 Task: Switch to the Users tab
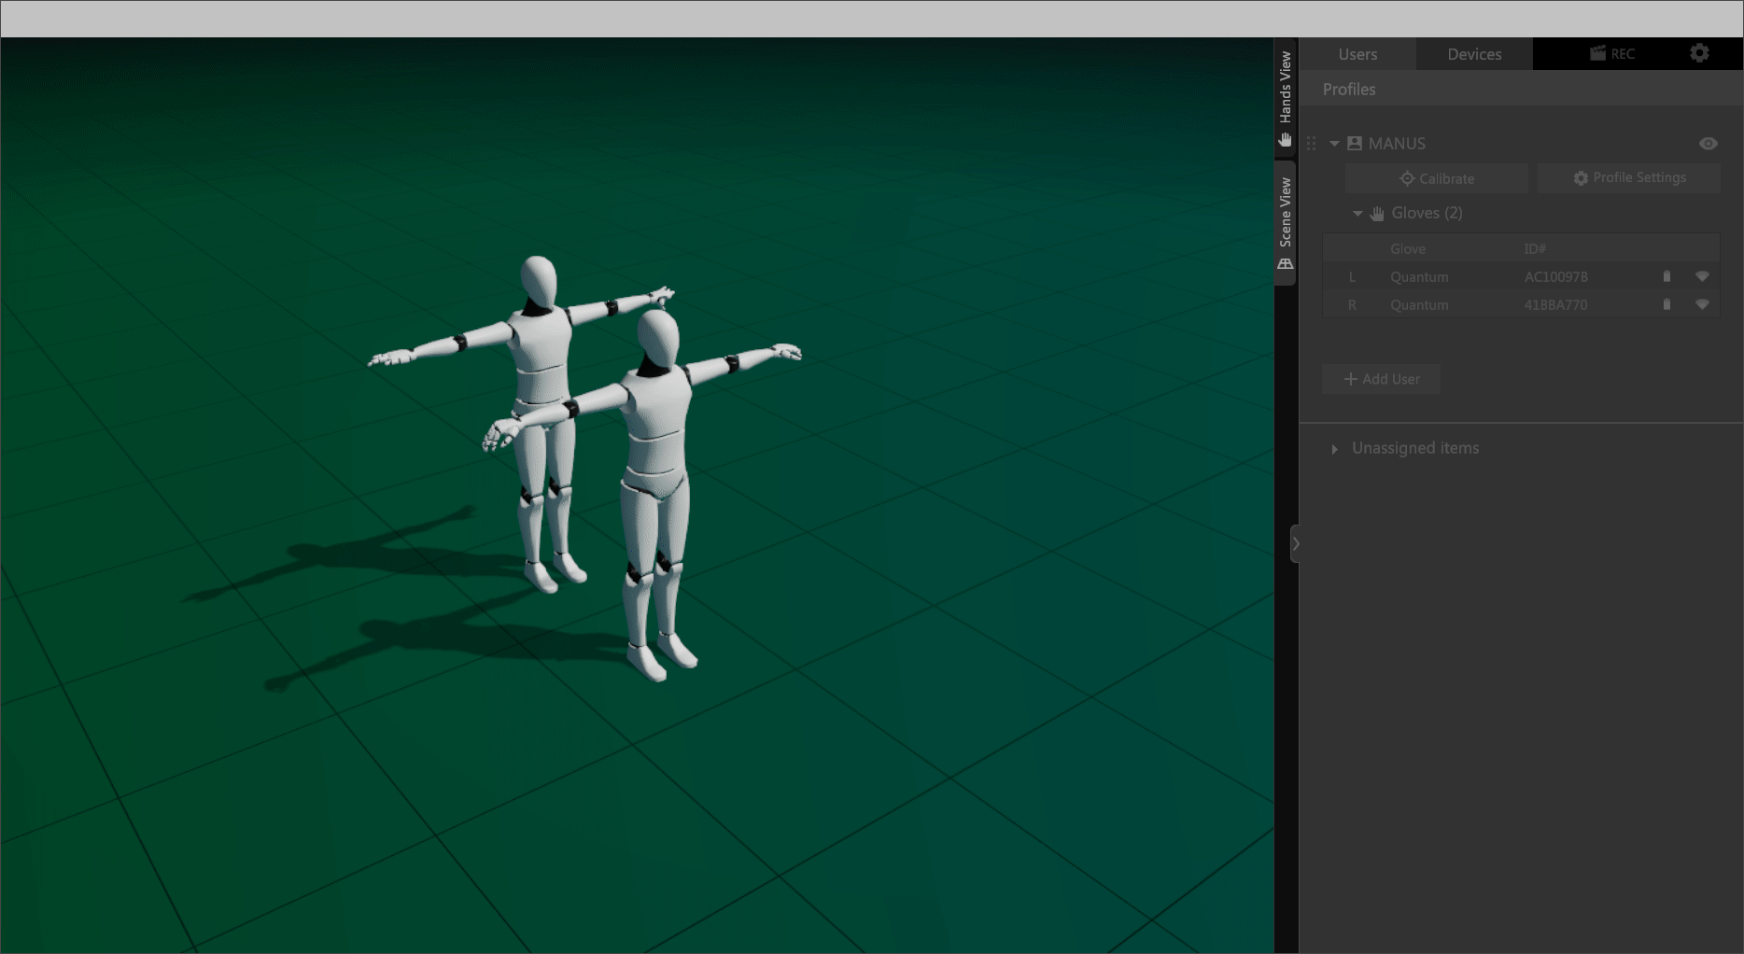point(1357,54)
